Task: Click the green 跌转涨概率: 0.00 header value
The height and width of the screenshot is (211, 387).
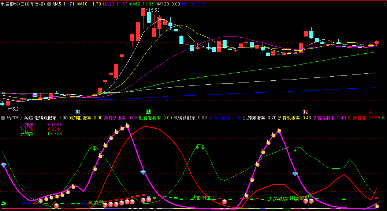Action: (155, 118)
